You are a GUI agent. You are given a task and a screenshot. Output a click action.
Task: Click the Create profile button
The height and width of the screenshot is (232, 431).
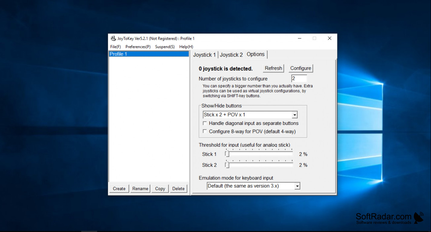point(119,189)
